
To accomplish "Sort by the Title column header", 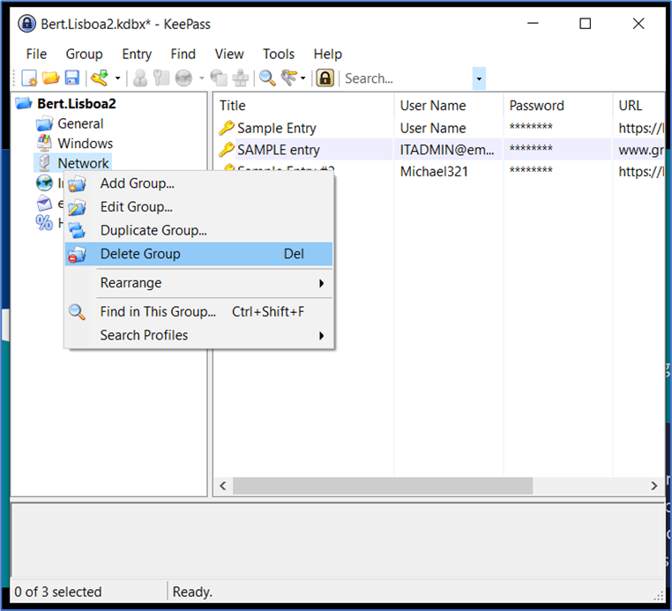I will pos(303,106).
